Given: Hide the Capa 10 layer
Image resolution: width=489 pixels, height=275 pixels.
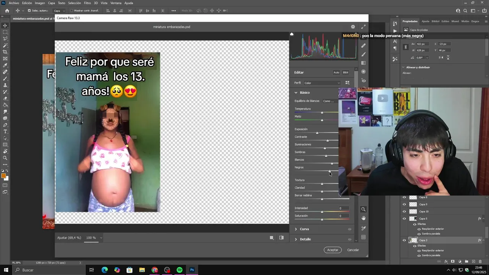Looking at the screenshot, I should point(404,211).
